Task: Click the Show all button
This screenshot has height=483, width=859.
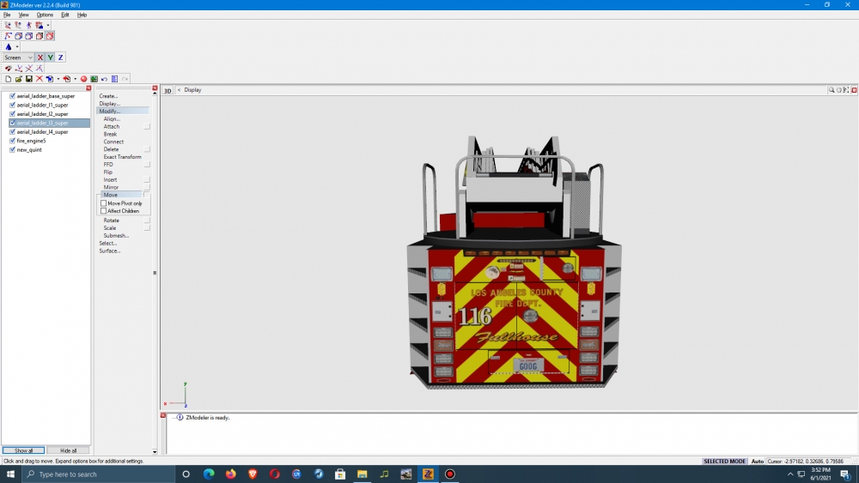Action: point(23,450)
